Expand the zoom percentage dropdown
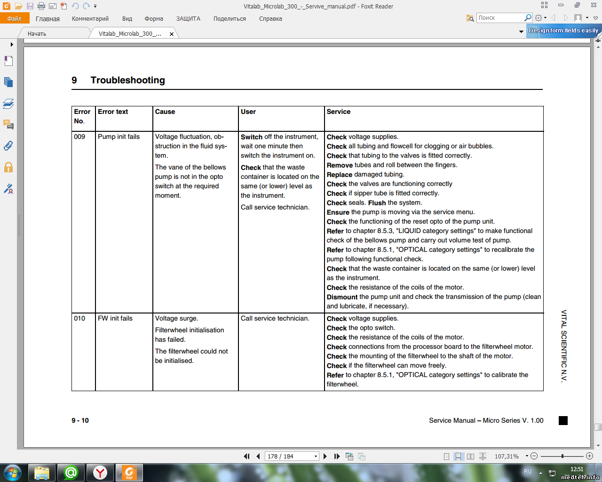The image size is (602, 482). pyautogui.click(x=527, y=456)
